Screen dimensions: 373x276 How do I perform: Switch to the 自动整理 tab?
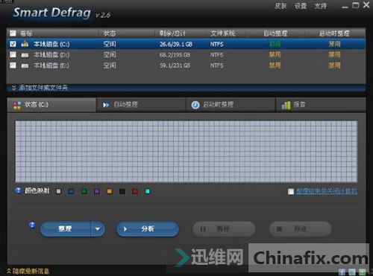click(142, 105)
